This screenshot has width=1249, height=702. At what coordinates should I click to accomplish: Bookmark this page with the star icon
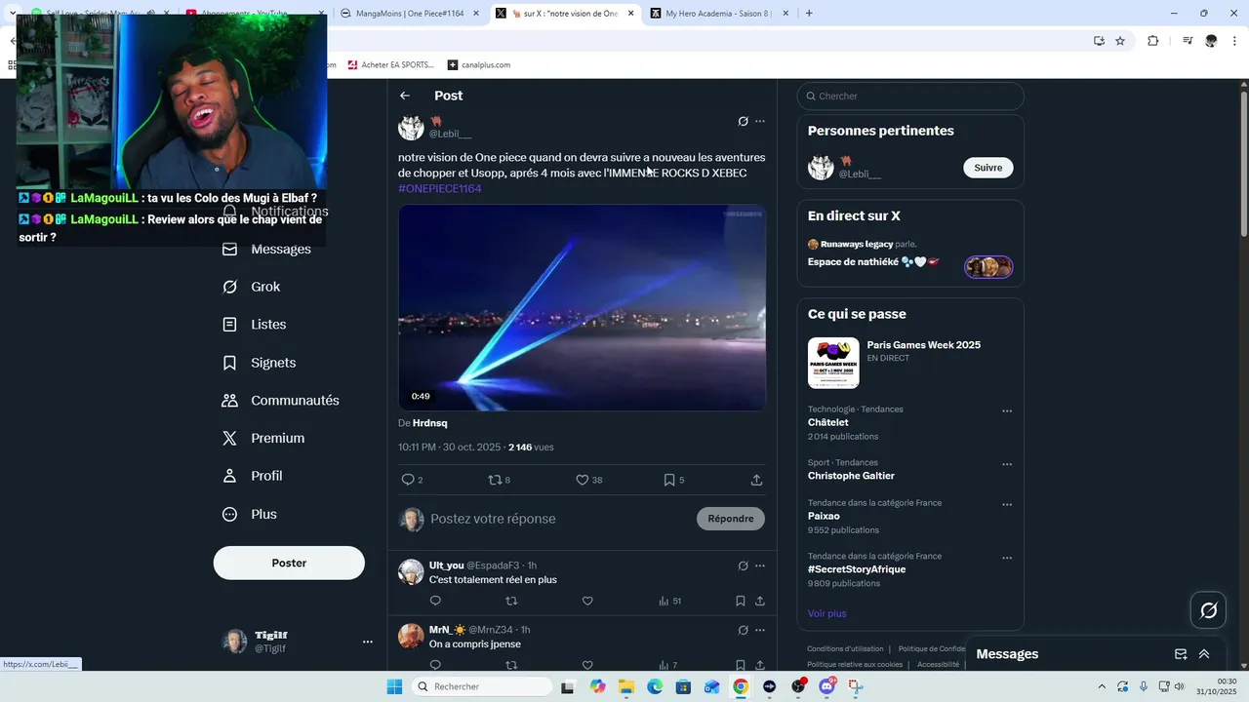[x=1120, y=41]
